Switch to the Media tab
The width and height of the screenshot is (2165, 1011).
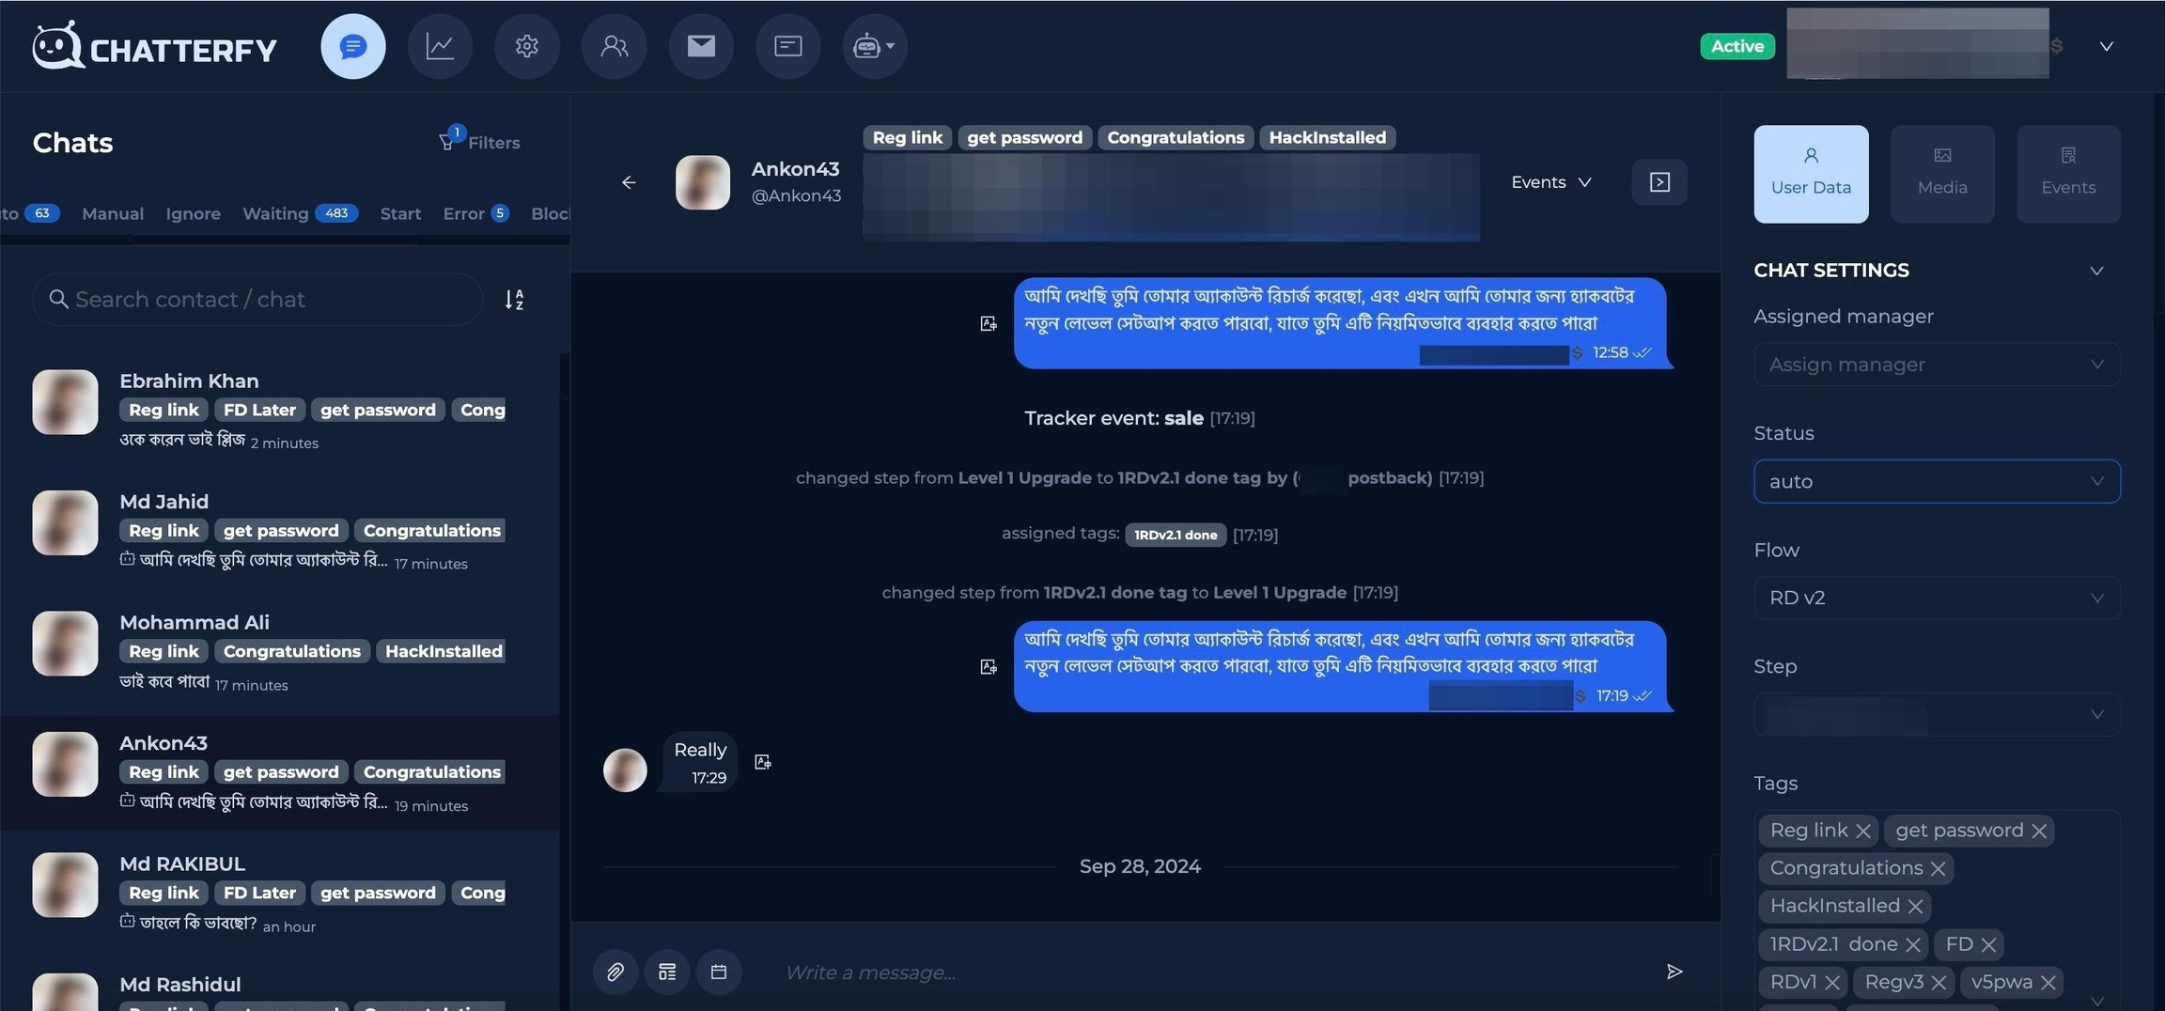coord(1942,174)
